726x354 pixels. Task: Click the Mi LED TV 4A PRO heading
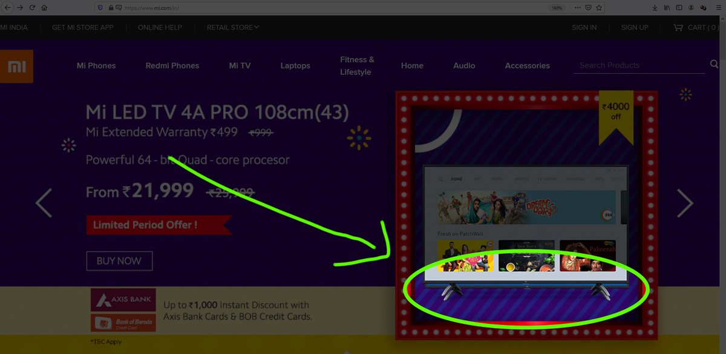(217, 112)
